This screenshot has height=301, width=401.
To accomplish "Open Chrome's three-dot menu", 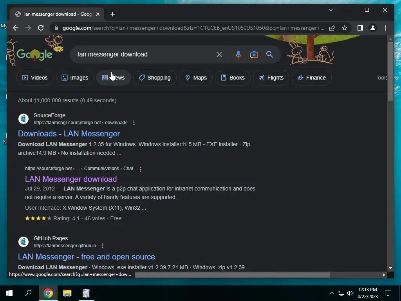I will 385,28.
